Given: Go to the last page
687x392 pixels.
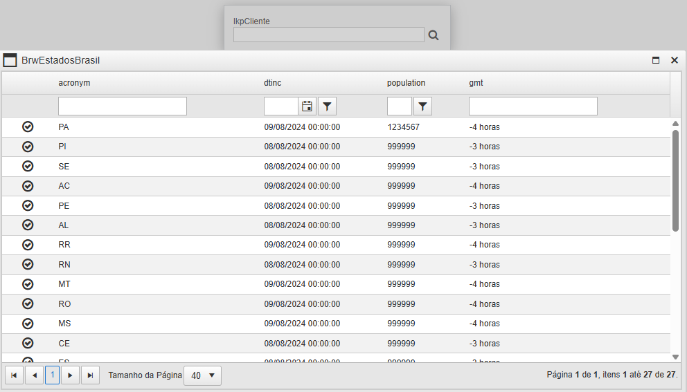Looking at the screenshot, I should (x=90, y=375).
